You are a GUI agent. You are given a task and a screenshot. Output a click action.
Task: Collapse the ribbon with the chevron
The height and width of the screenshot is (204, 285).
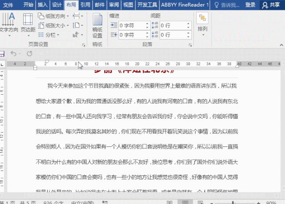pos(281,45)
